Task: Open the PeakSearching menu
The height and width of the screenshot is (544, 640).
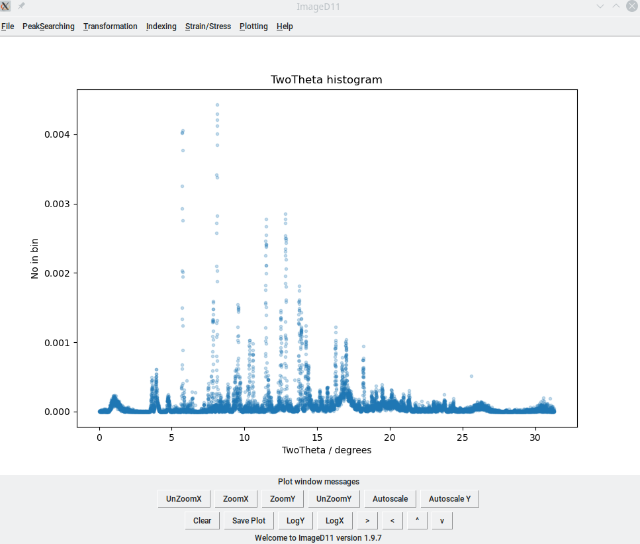Action: (48, 26)
